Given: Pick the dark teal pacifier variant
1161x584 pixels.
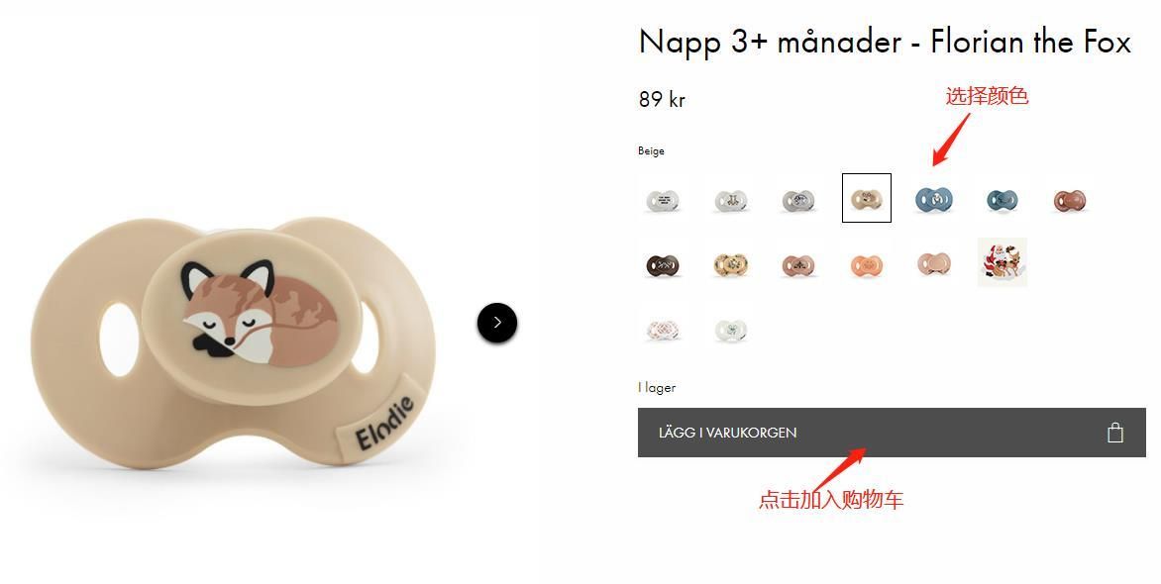Looking at the screenshot, I should [x=1002, y=200].
